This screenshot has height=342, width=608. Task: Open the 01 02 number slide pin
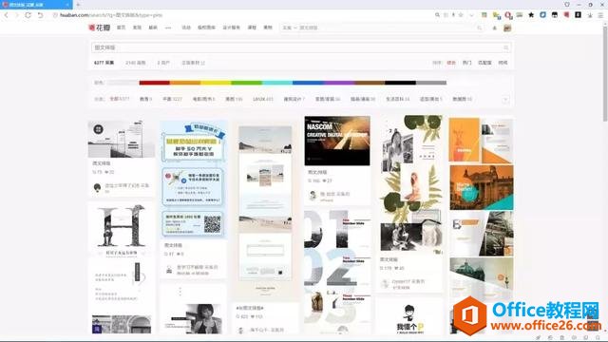[x=337, y=272]
